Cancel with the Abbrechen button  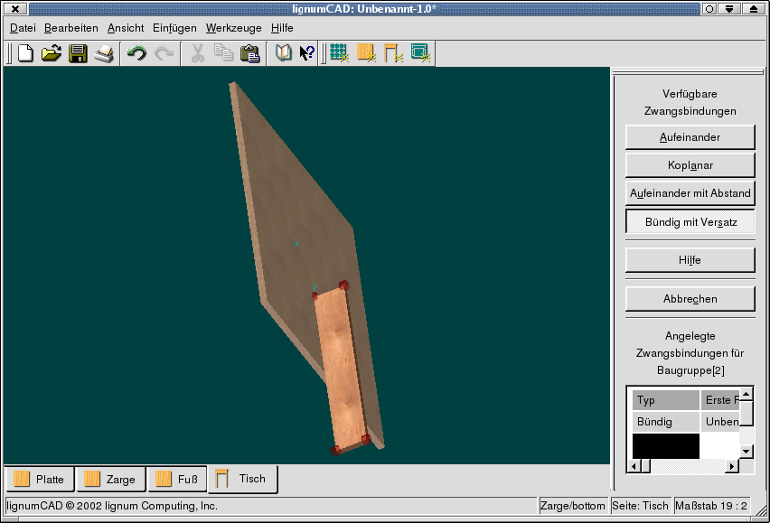[x=690, y=299]
